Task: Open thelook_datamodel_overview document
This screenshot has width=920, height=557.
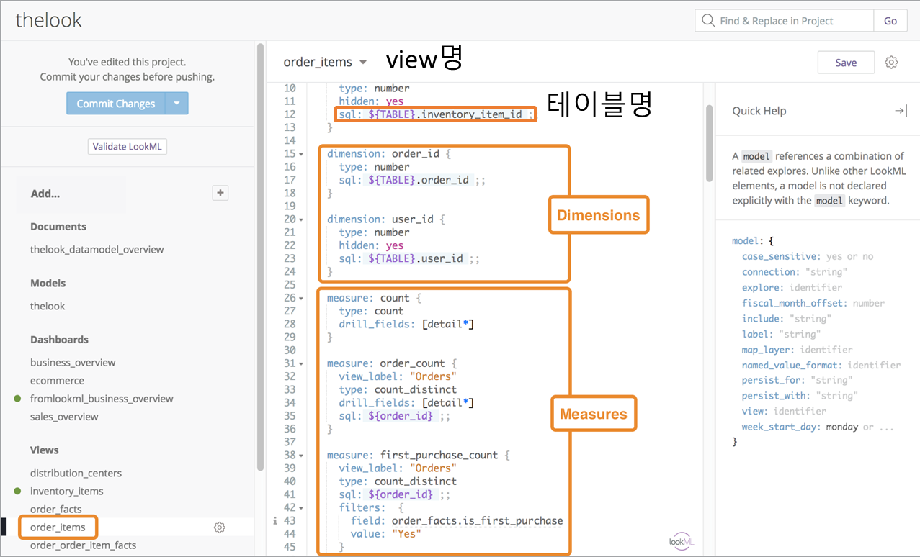Action: [x=97, y=250]
